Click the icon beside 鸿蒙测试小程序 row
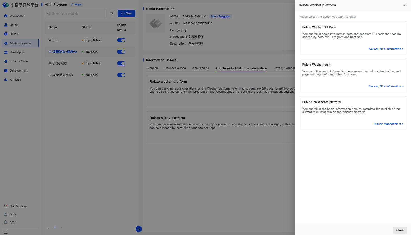Image resolution: width=411 pixels, height=235 pixels. [x=50, y=75]
